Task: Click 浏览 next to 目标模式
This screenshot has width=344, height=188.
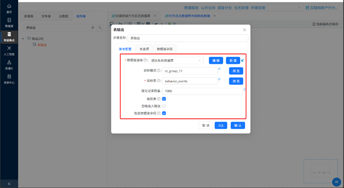Action: coord(236,71)
